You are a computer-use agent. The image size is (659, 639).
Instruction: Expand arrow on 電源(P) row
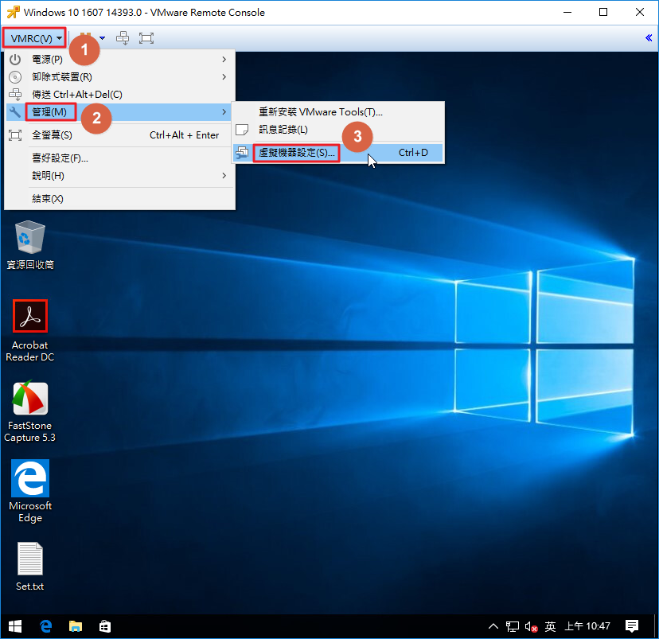224,59
